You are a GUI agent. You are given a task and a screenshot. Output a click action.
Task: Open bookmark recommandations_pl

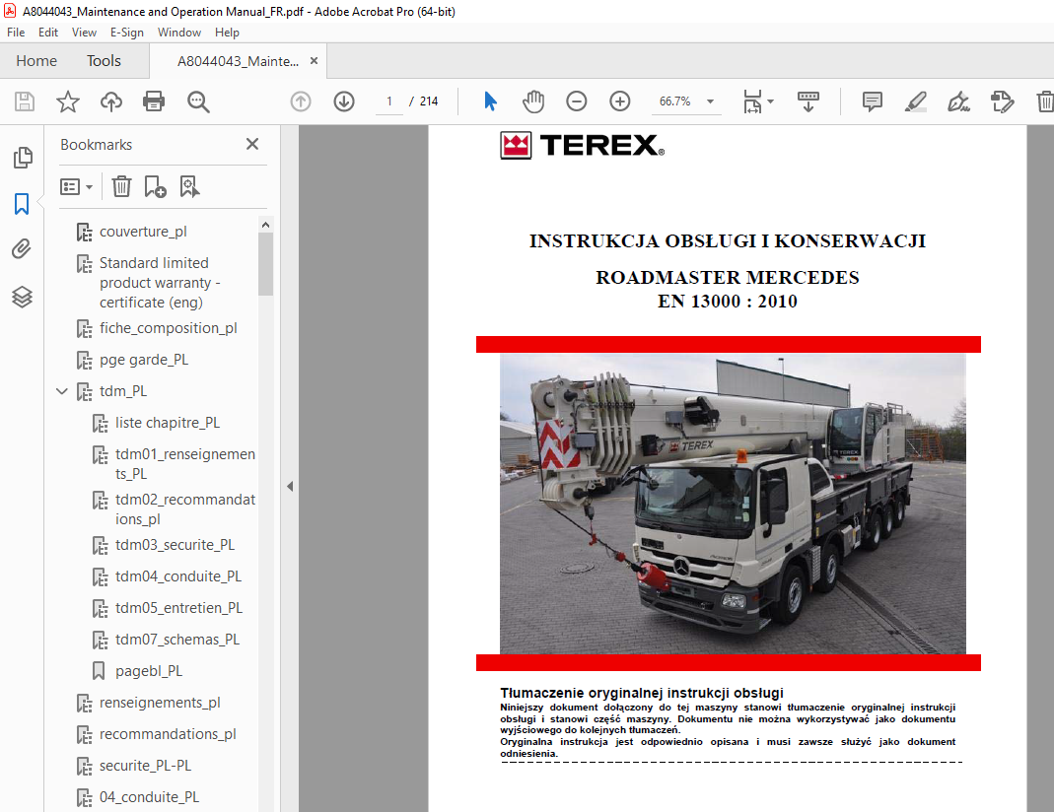pyautogui.click(x=168, y=735)
